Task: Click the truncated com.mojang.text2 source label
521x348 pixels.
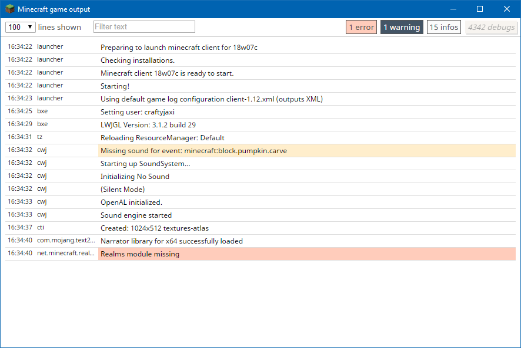Action: [x=66, y=240]
